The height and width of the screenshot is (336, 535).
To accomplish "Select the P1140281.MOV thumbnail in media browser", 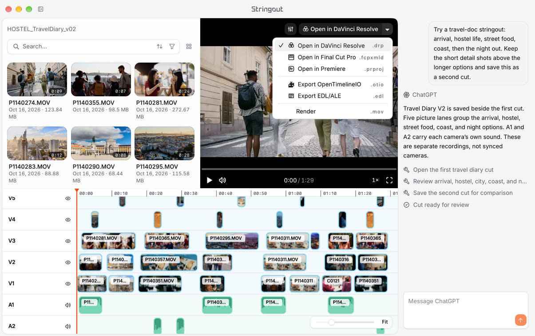I will pyautogui.click(x=164, y=79).
